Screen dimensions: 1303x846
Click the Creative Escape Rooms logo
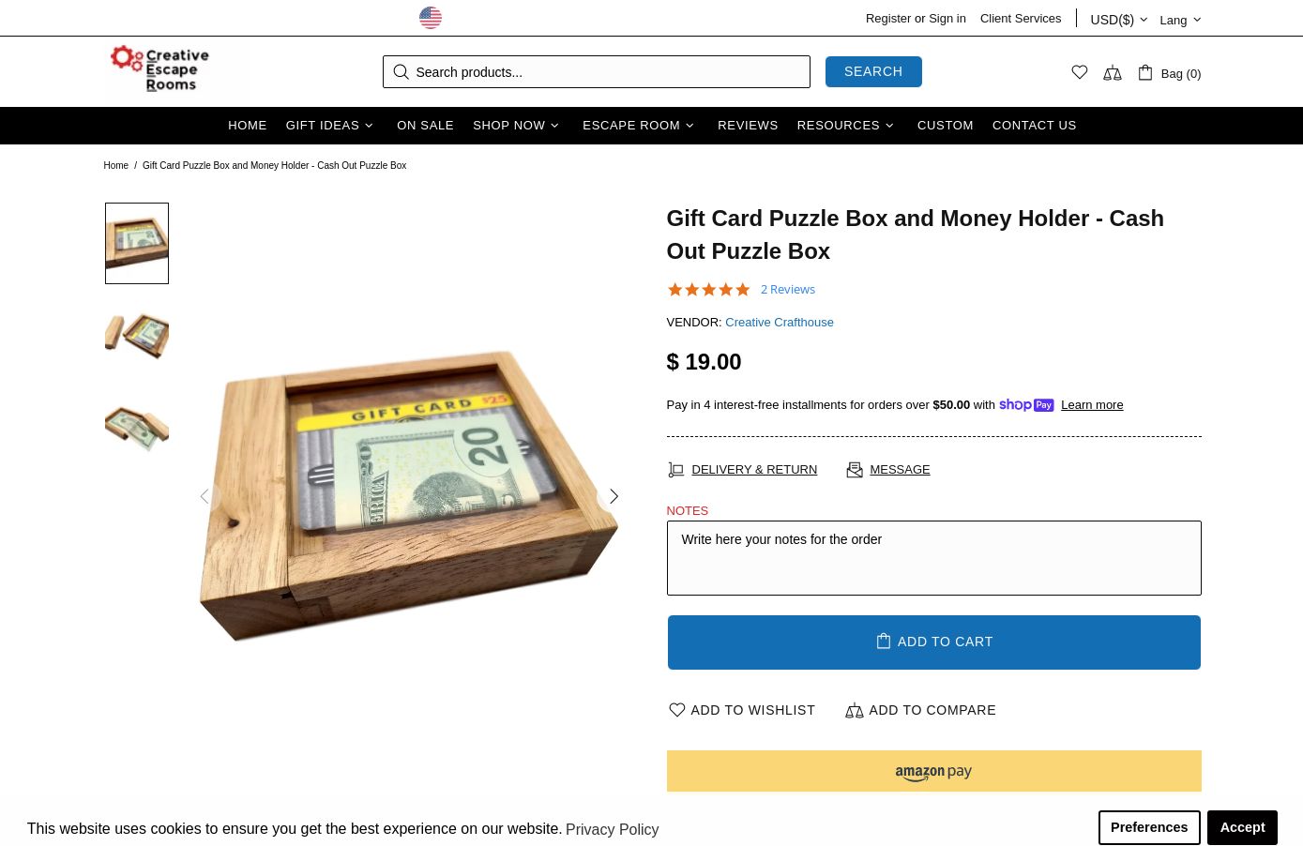[x=159, y=69]
